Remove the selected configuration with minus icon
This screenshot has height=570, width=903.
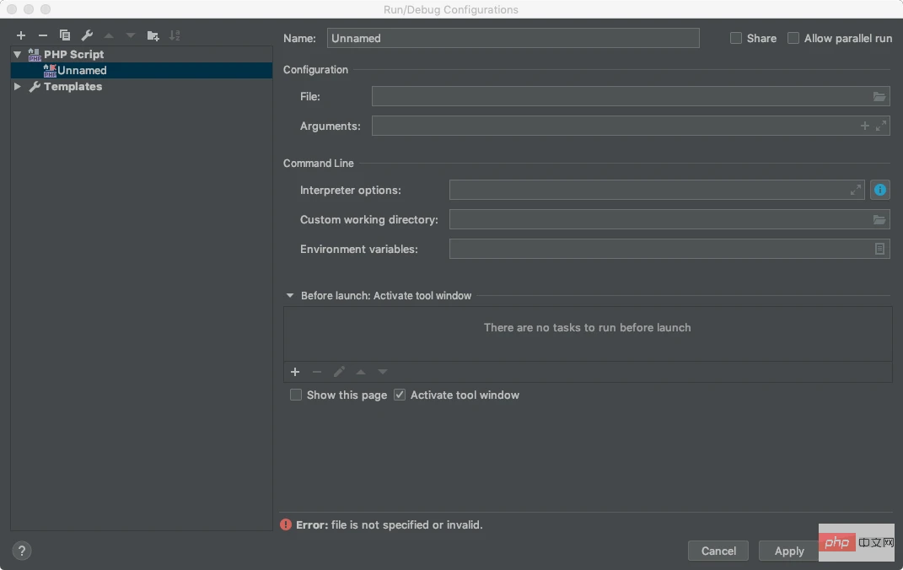(43, 35)
